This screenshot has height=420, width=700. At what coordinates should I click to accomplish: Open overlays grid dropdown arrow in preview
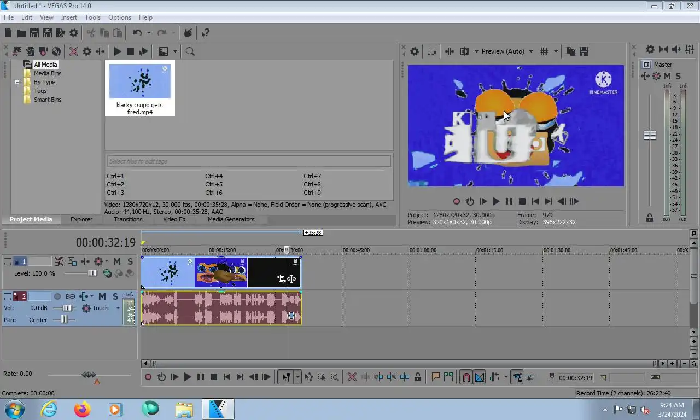pos(556,51)
